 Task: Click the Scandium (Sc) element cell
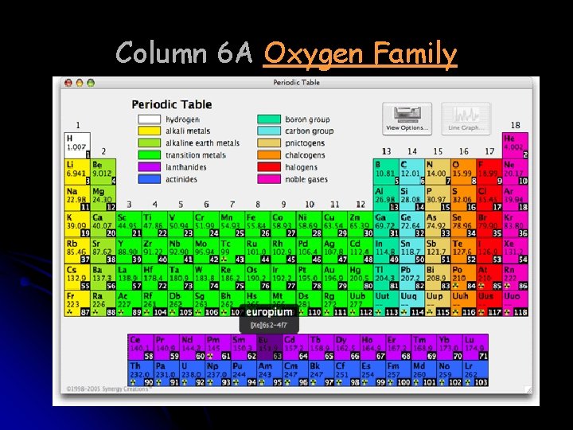[129, 225]
